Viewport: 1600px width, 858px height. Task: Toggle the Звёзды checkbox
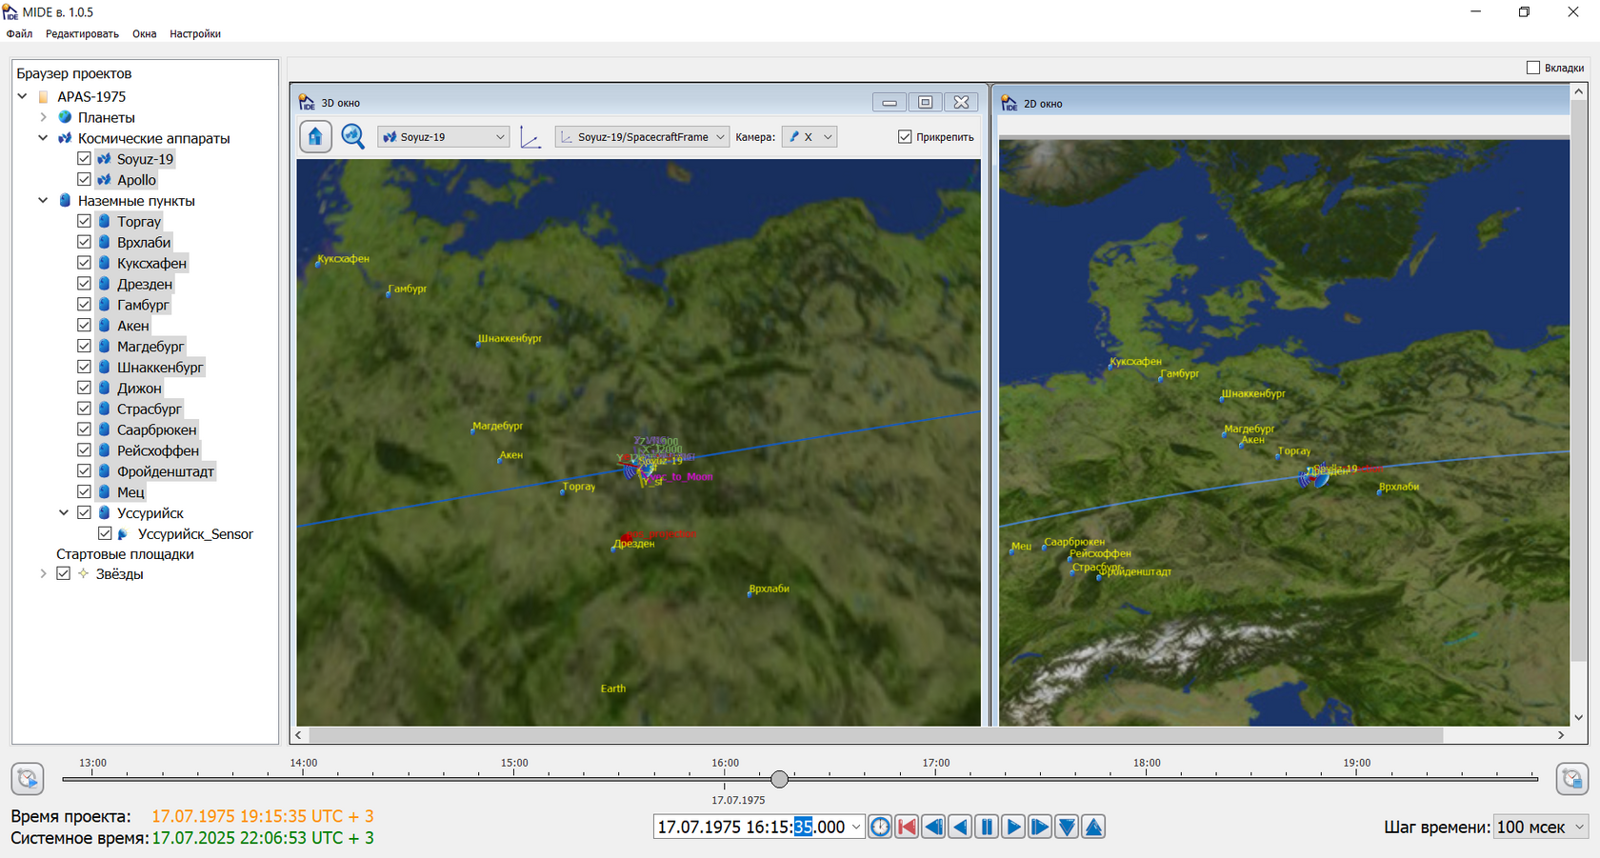(63, 573)
